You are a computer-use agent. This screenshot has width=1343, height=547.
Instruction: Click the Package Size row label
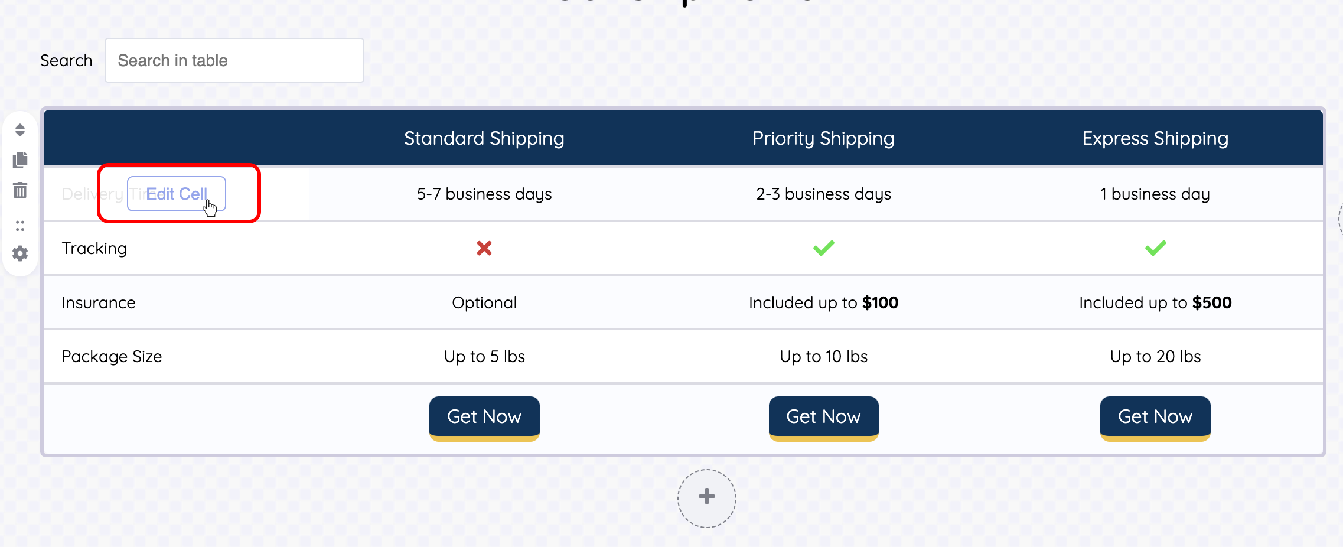pos(112,357)
